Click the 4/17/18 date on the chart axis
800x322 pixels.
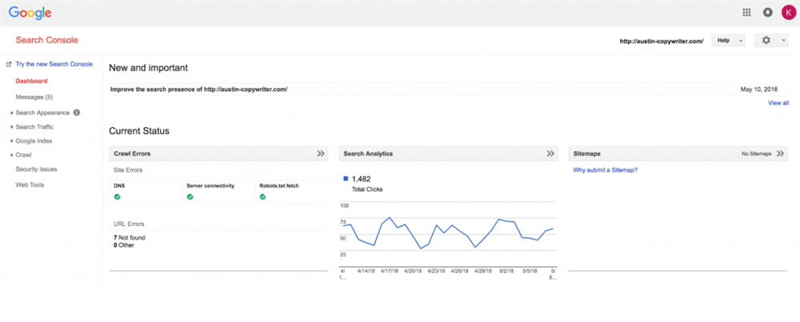(x=390, y=272)
